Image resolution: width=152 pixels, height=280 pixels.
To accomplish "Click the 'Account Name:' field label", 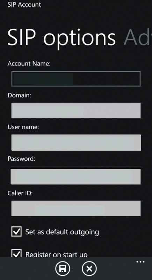I will pyautogui.click(x=29, y=64).
